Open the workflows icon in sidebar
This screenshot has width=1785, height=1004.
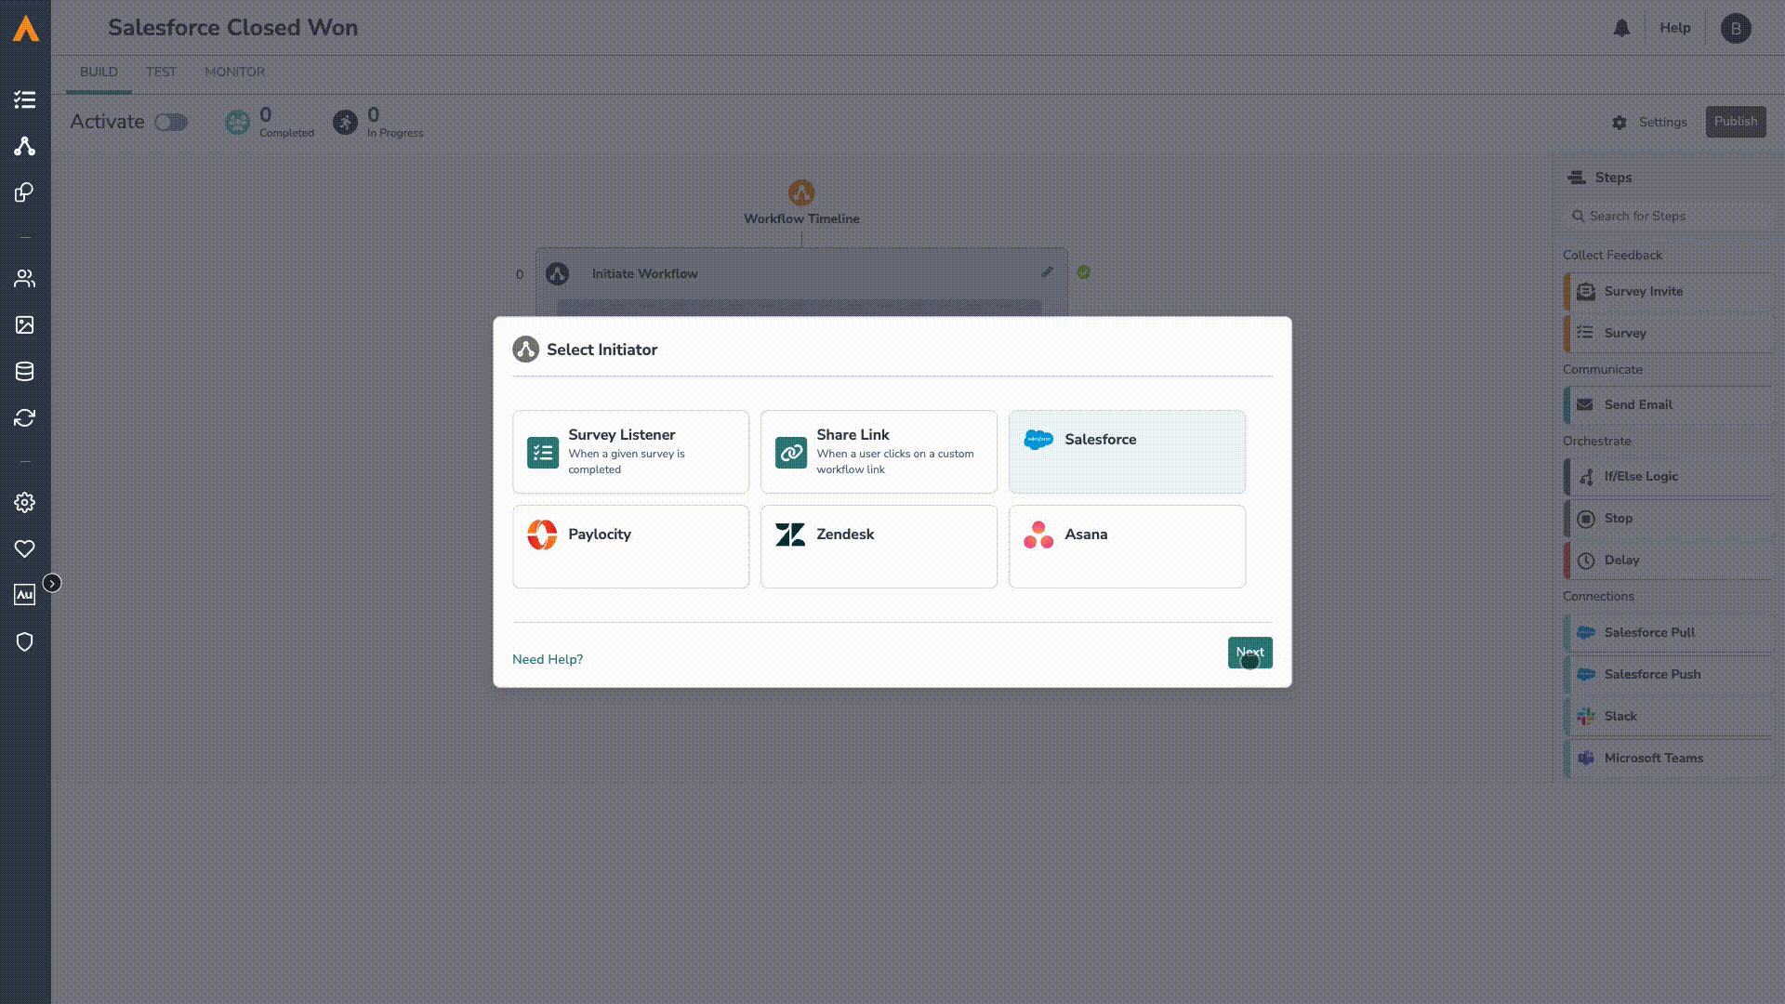(25, 146)
